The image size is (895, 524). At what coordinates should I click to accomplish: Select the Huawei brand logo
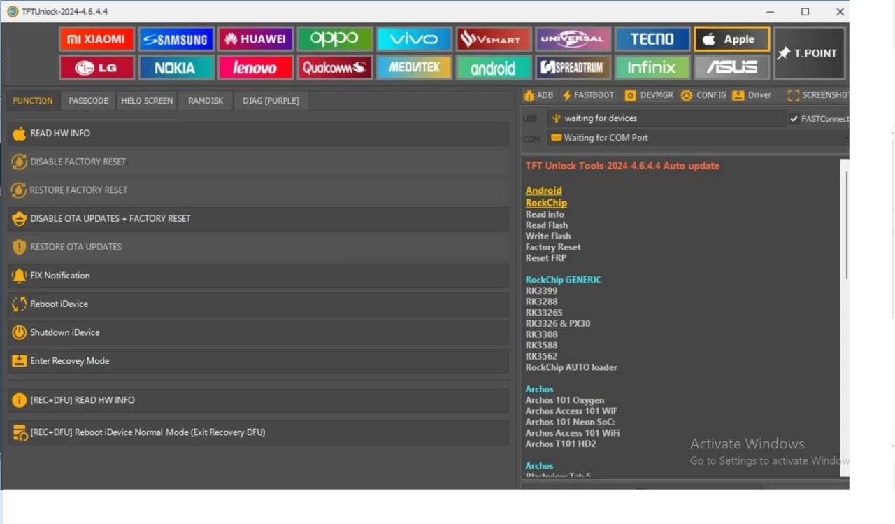255,39
